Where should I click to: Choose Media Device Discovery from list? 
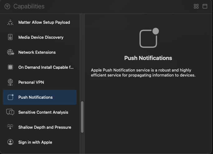40,37
